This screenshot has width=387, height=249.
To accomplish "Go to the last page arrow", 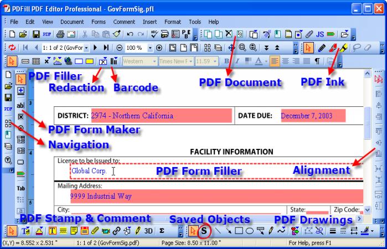I will [106, 48].
